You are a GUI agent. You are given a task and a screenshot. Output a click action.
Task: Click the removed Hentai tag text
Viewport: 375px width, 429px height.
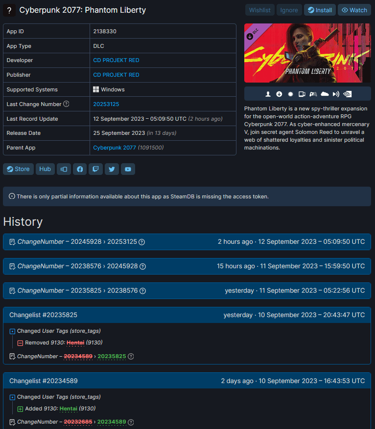75,343
